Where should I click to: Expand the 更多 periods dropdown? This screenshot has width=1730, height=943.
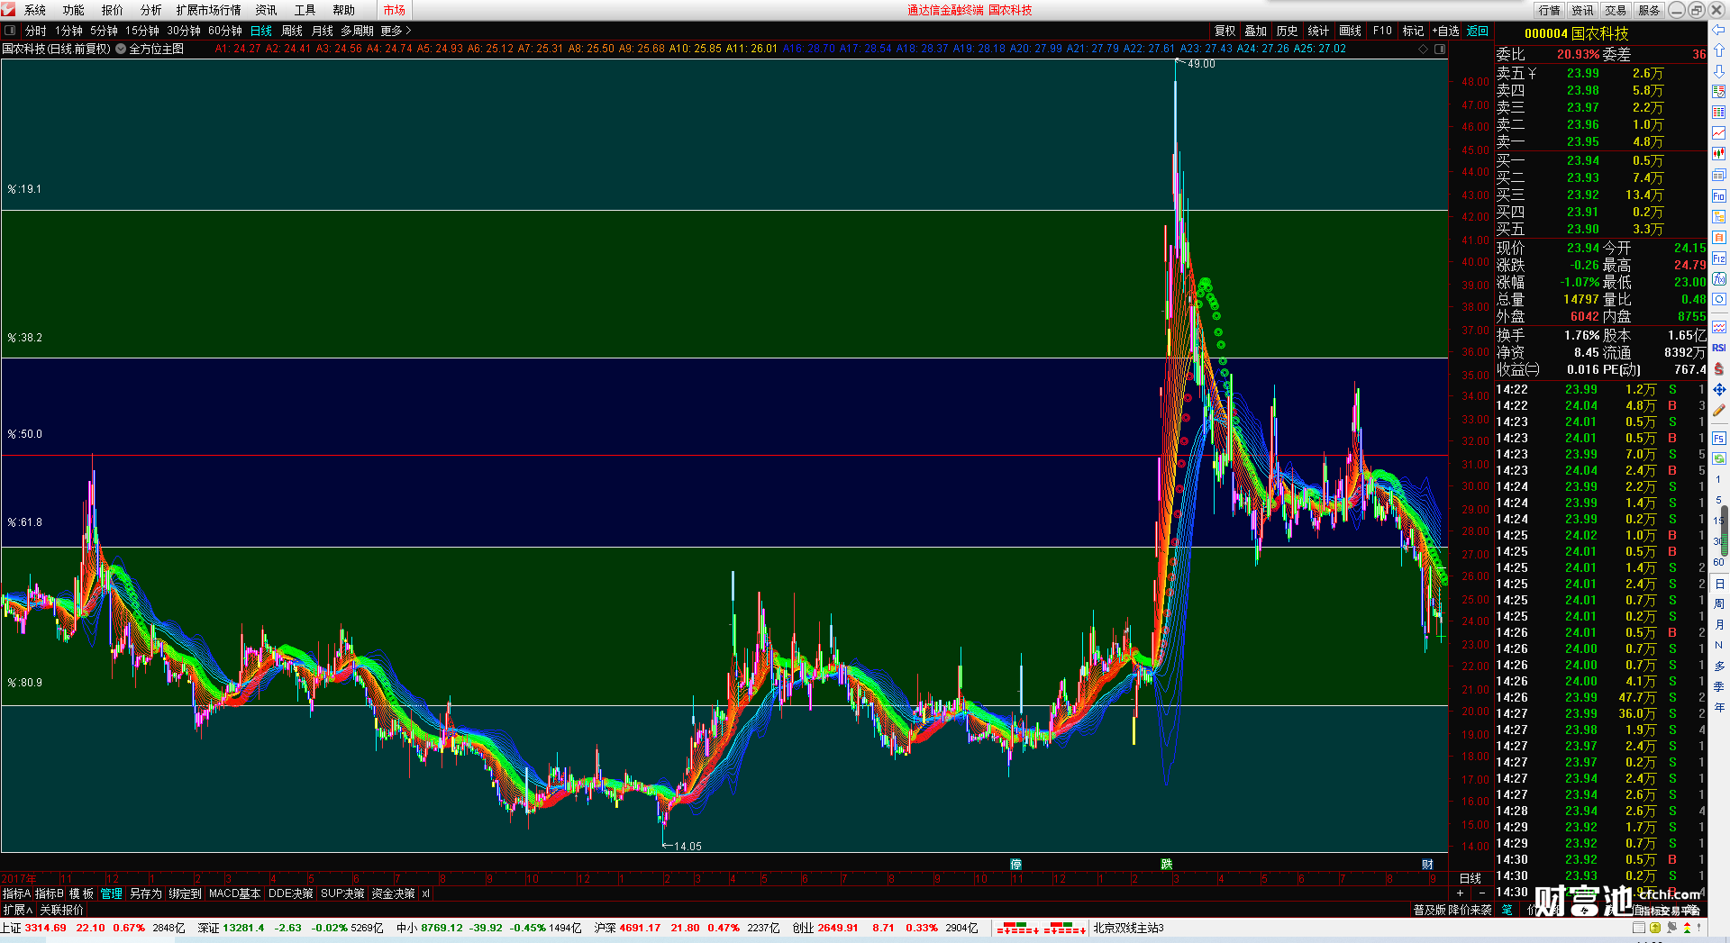pos(396,31)
